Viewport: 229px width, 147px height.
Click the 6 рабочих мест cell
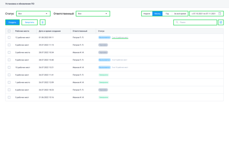[x=22, y=90]
